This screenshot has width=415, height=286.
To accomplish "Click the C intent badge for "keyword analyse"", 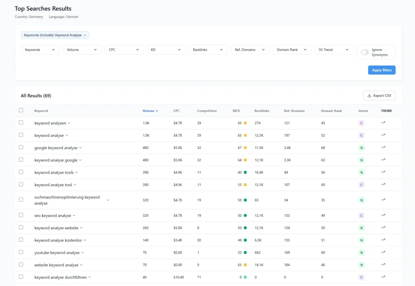I will [x=362, y=135].
